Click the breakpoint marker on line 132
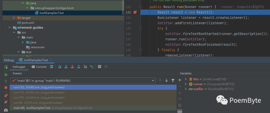 click(x=135, y=12)
